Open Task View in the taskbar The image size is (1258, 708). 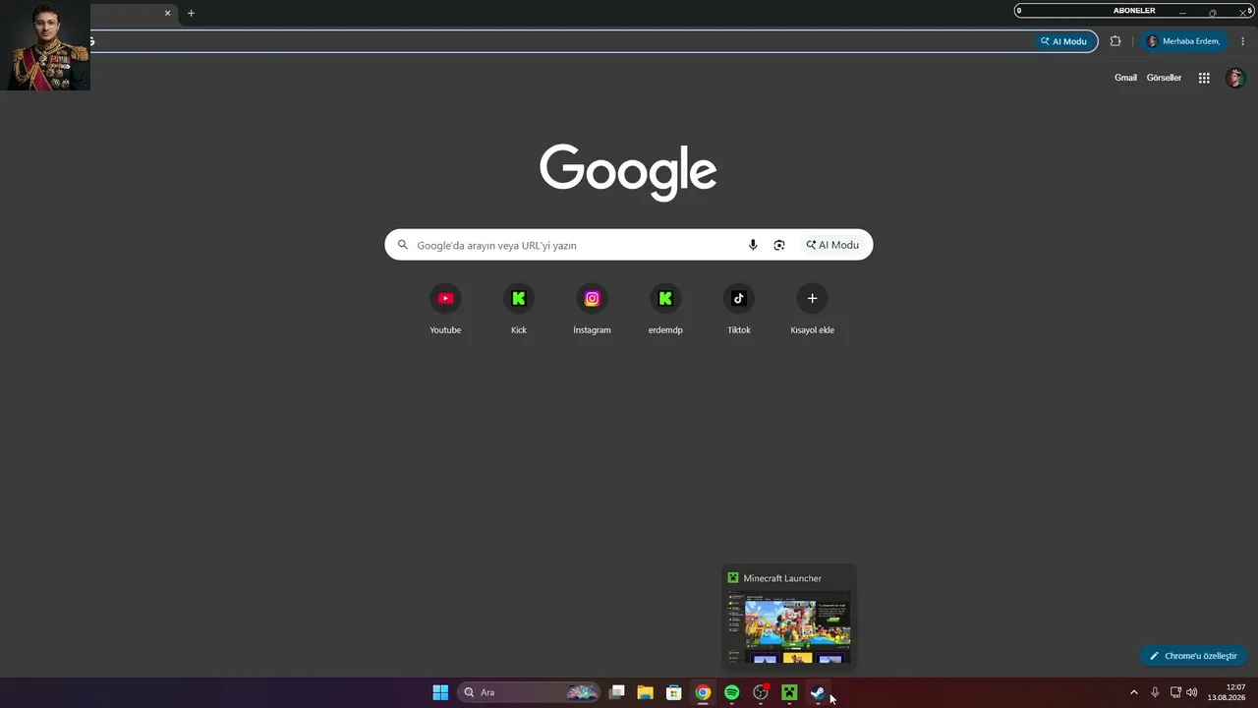[617, 692]
